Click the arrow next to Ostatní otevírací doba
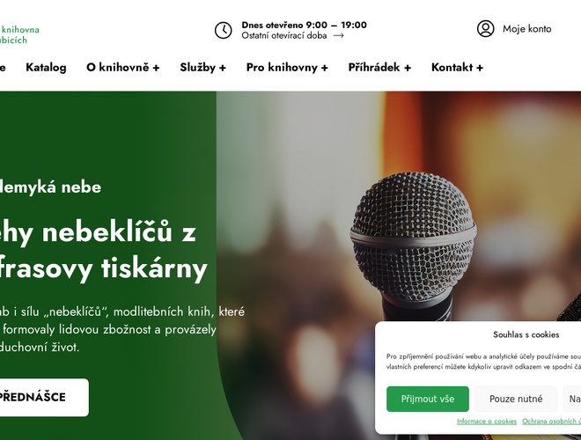 coord(338,35)
